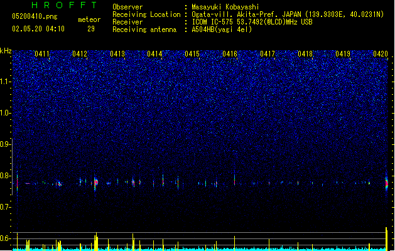Click the tallest yellow intensity spike under 0420
The width and height of the screenshot is (395, 251).
tap(386, 238)
